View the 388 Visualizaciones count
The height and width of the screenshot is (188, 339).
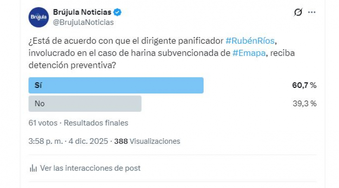[150, 141]
